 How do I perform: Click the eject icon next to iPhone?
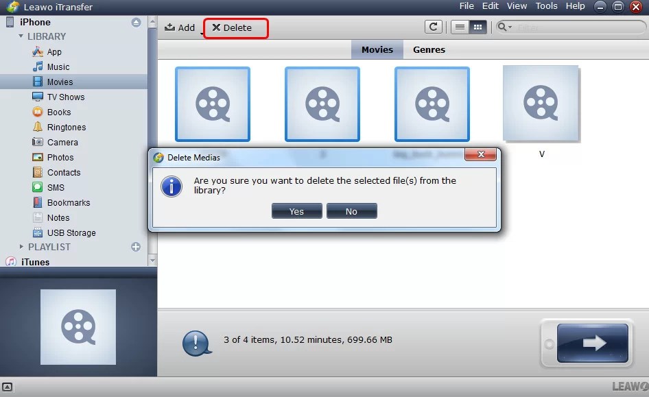tap(135, 21)
